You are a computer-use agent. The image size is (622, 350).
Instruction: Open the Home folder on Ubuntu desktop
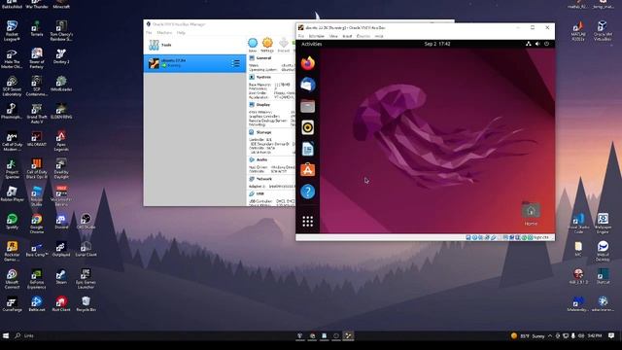[x=531, y=214]
